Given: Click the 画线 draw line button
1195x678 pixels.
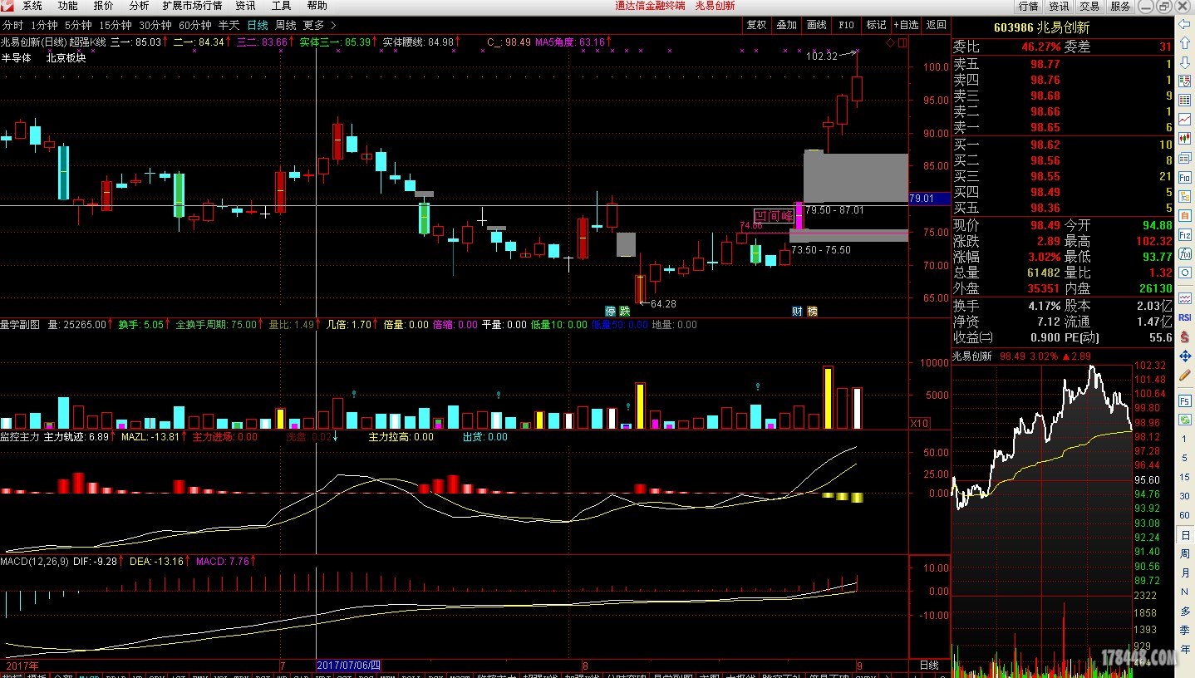Looking at the screenshot, I should coord(816,25).
